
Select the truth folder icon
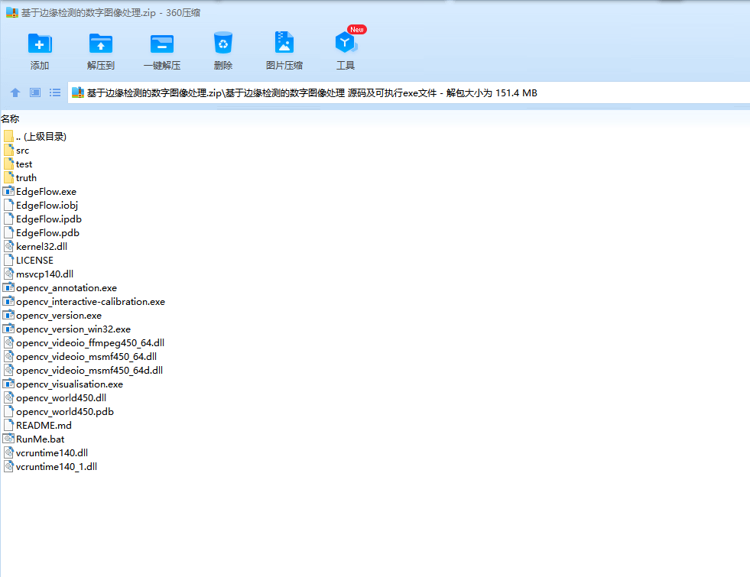click(x=8, y=178)
